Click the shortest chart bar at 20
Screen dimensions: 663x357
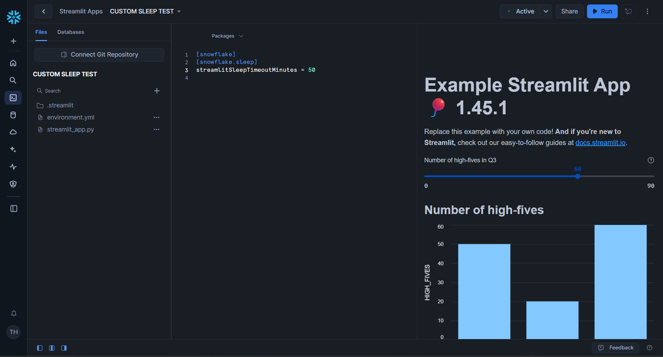point(552,320)
